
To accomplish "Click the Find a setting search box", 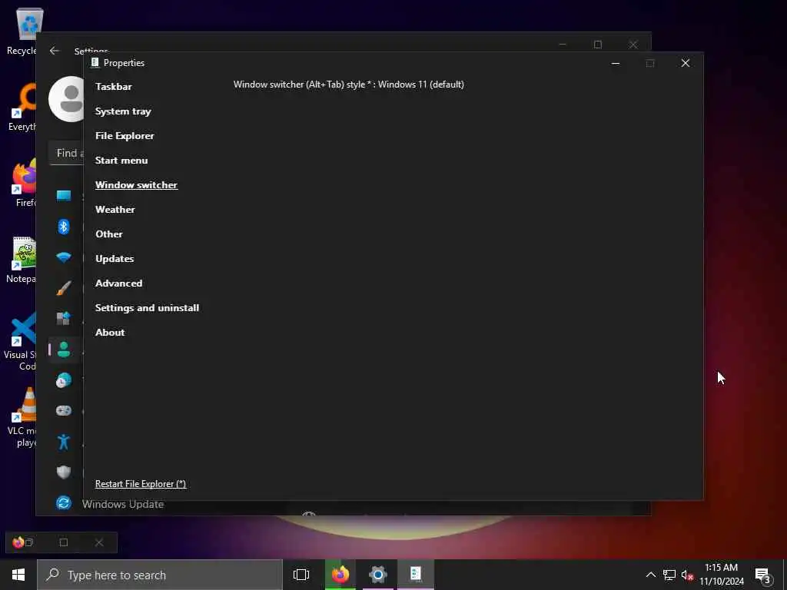I will [x=66, y=153].
